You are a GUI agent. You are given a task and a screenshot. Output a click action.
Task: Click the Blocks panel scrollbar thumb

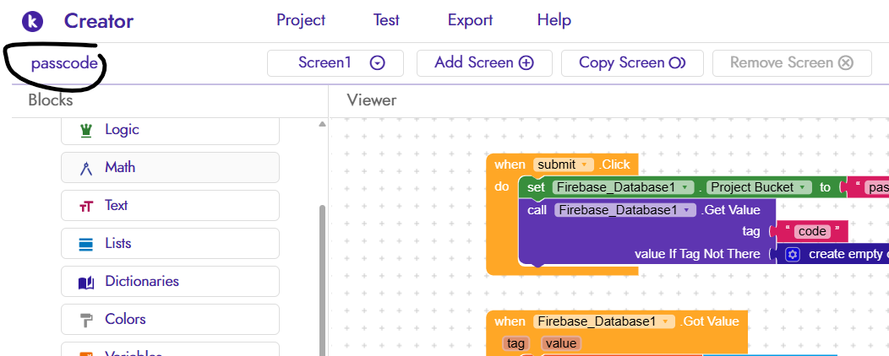(x=323, y=280)
